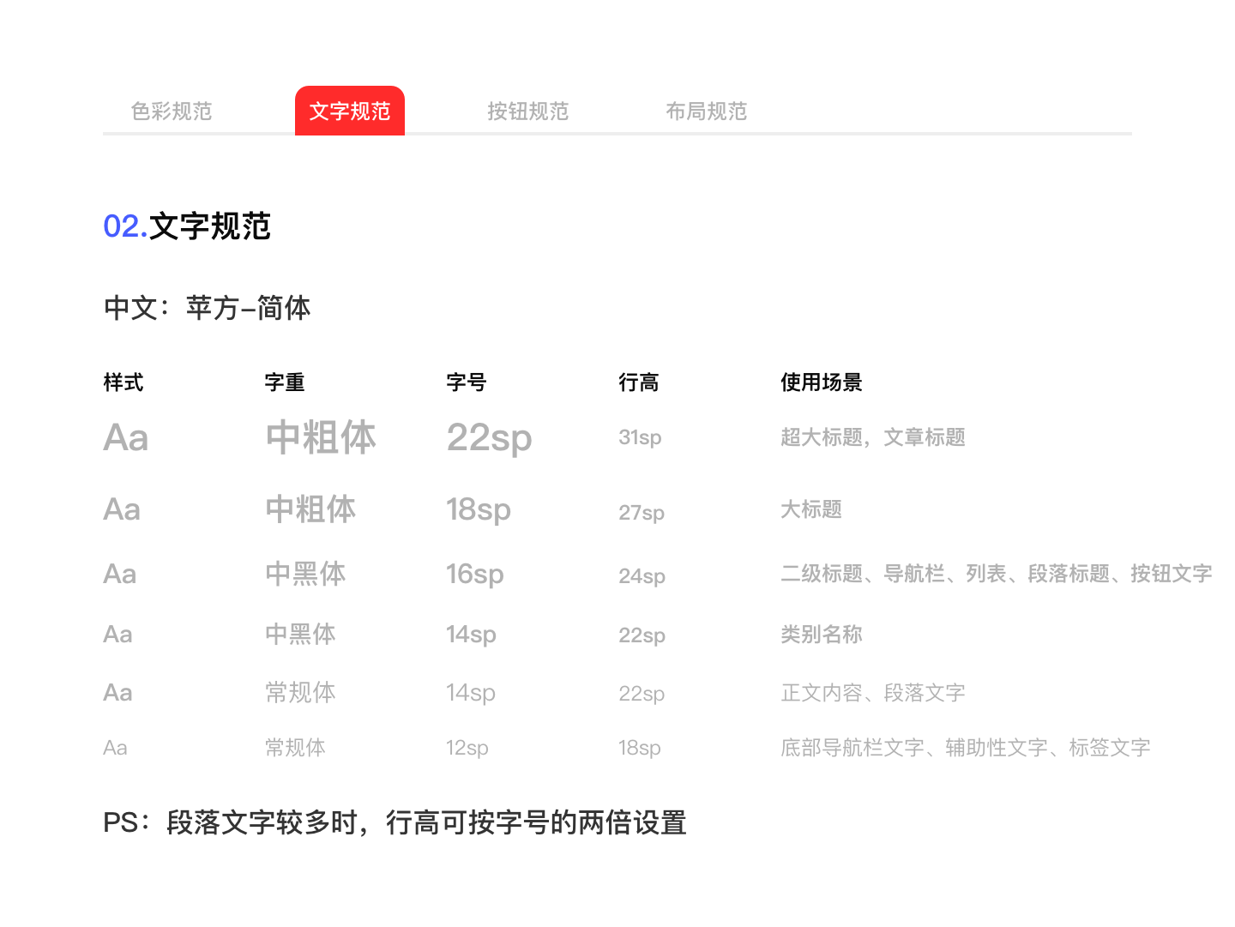
Task: Select the 底部导航栏文字 usage description
Action: 965,748
